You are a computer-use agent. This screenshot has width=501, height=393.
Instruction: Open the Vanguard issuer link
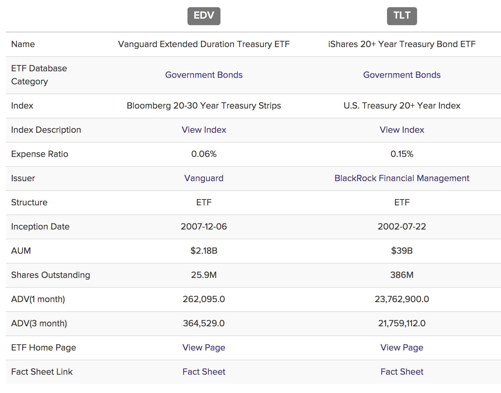[204, 178]
